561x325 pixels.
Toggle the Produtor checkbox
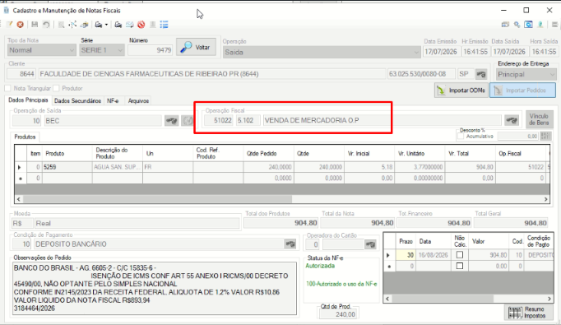56,88
